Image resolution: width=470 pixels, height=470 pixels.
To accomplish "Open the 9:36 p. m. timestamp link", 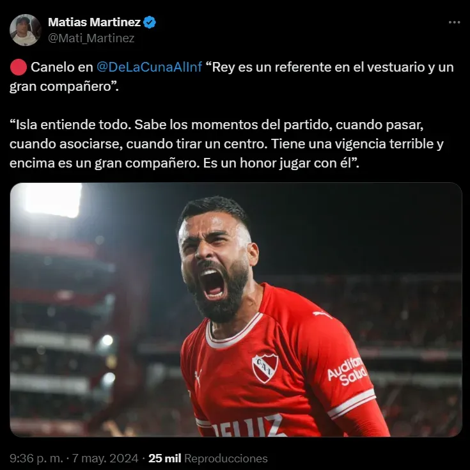I will (x=36, y=458).
